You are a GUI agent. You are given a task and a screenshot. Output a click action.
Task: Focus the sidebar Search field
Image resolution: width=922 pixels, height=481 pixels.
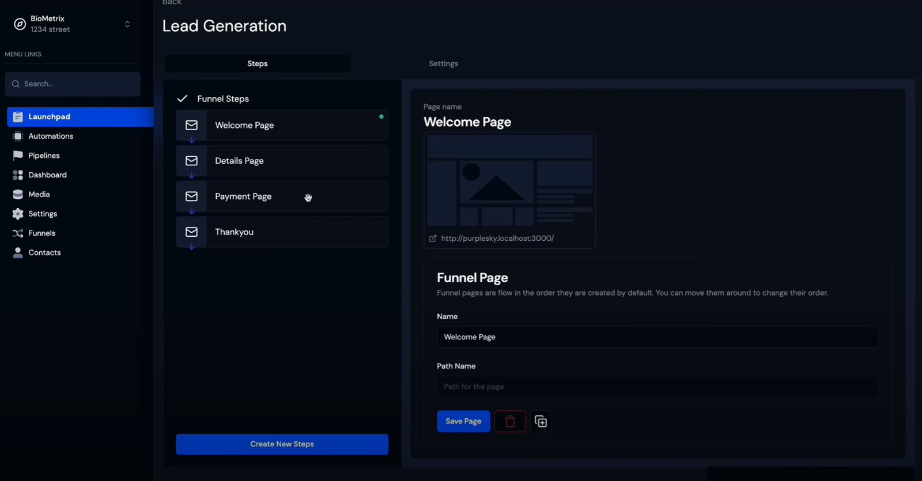pyautogui.click(x=73, y=84)
